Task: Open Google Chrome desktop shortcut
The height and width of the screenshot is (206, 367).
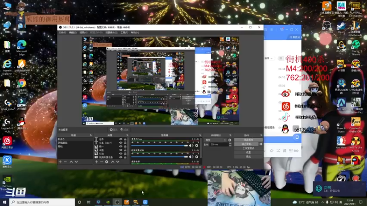Action: click(x=22, y=86)
